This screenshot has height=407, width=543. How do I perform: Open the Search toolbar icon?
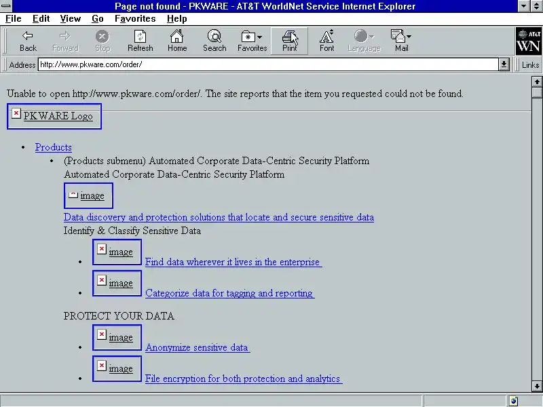tap(214, 41)
